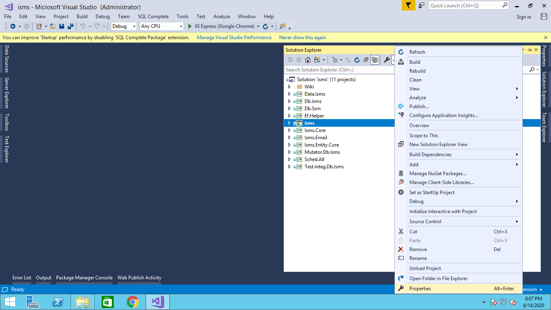Viewport: 551px width, 310px height.
Task: Click the browser refresh icon in toolbar
Action: [265, 26]
